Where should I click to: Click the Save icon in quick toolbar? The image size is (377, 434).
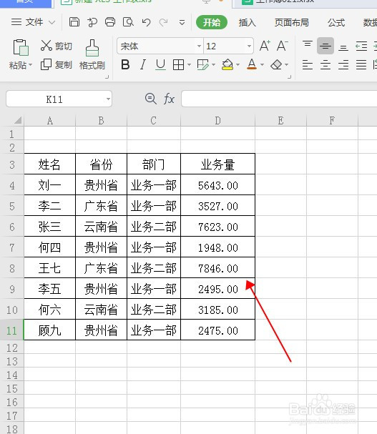point(74,22)
